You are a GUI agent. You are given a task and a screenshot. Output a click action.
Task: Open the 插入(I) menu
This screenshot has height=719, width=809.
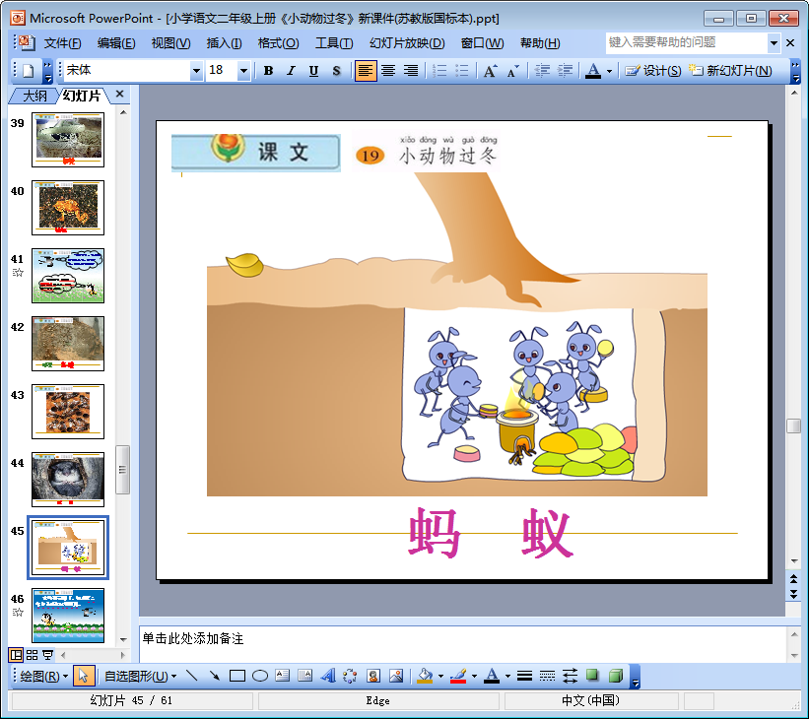pos(224,43)
